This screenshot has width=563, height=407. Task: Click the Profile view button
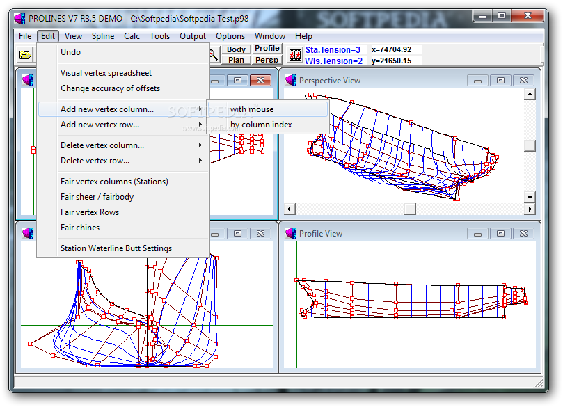pyautogui.click(x=267, y=49)
